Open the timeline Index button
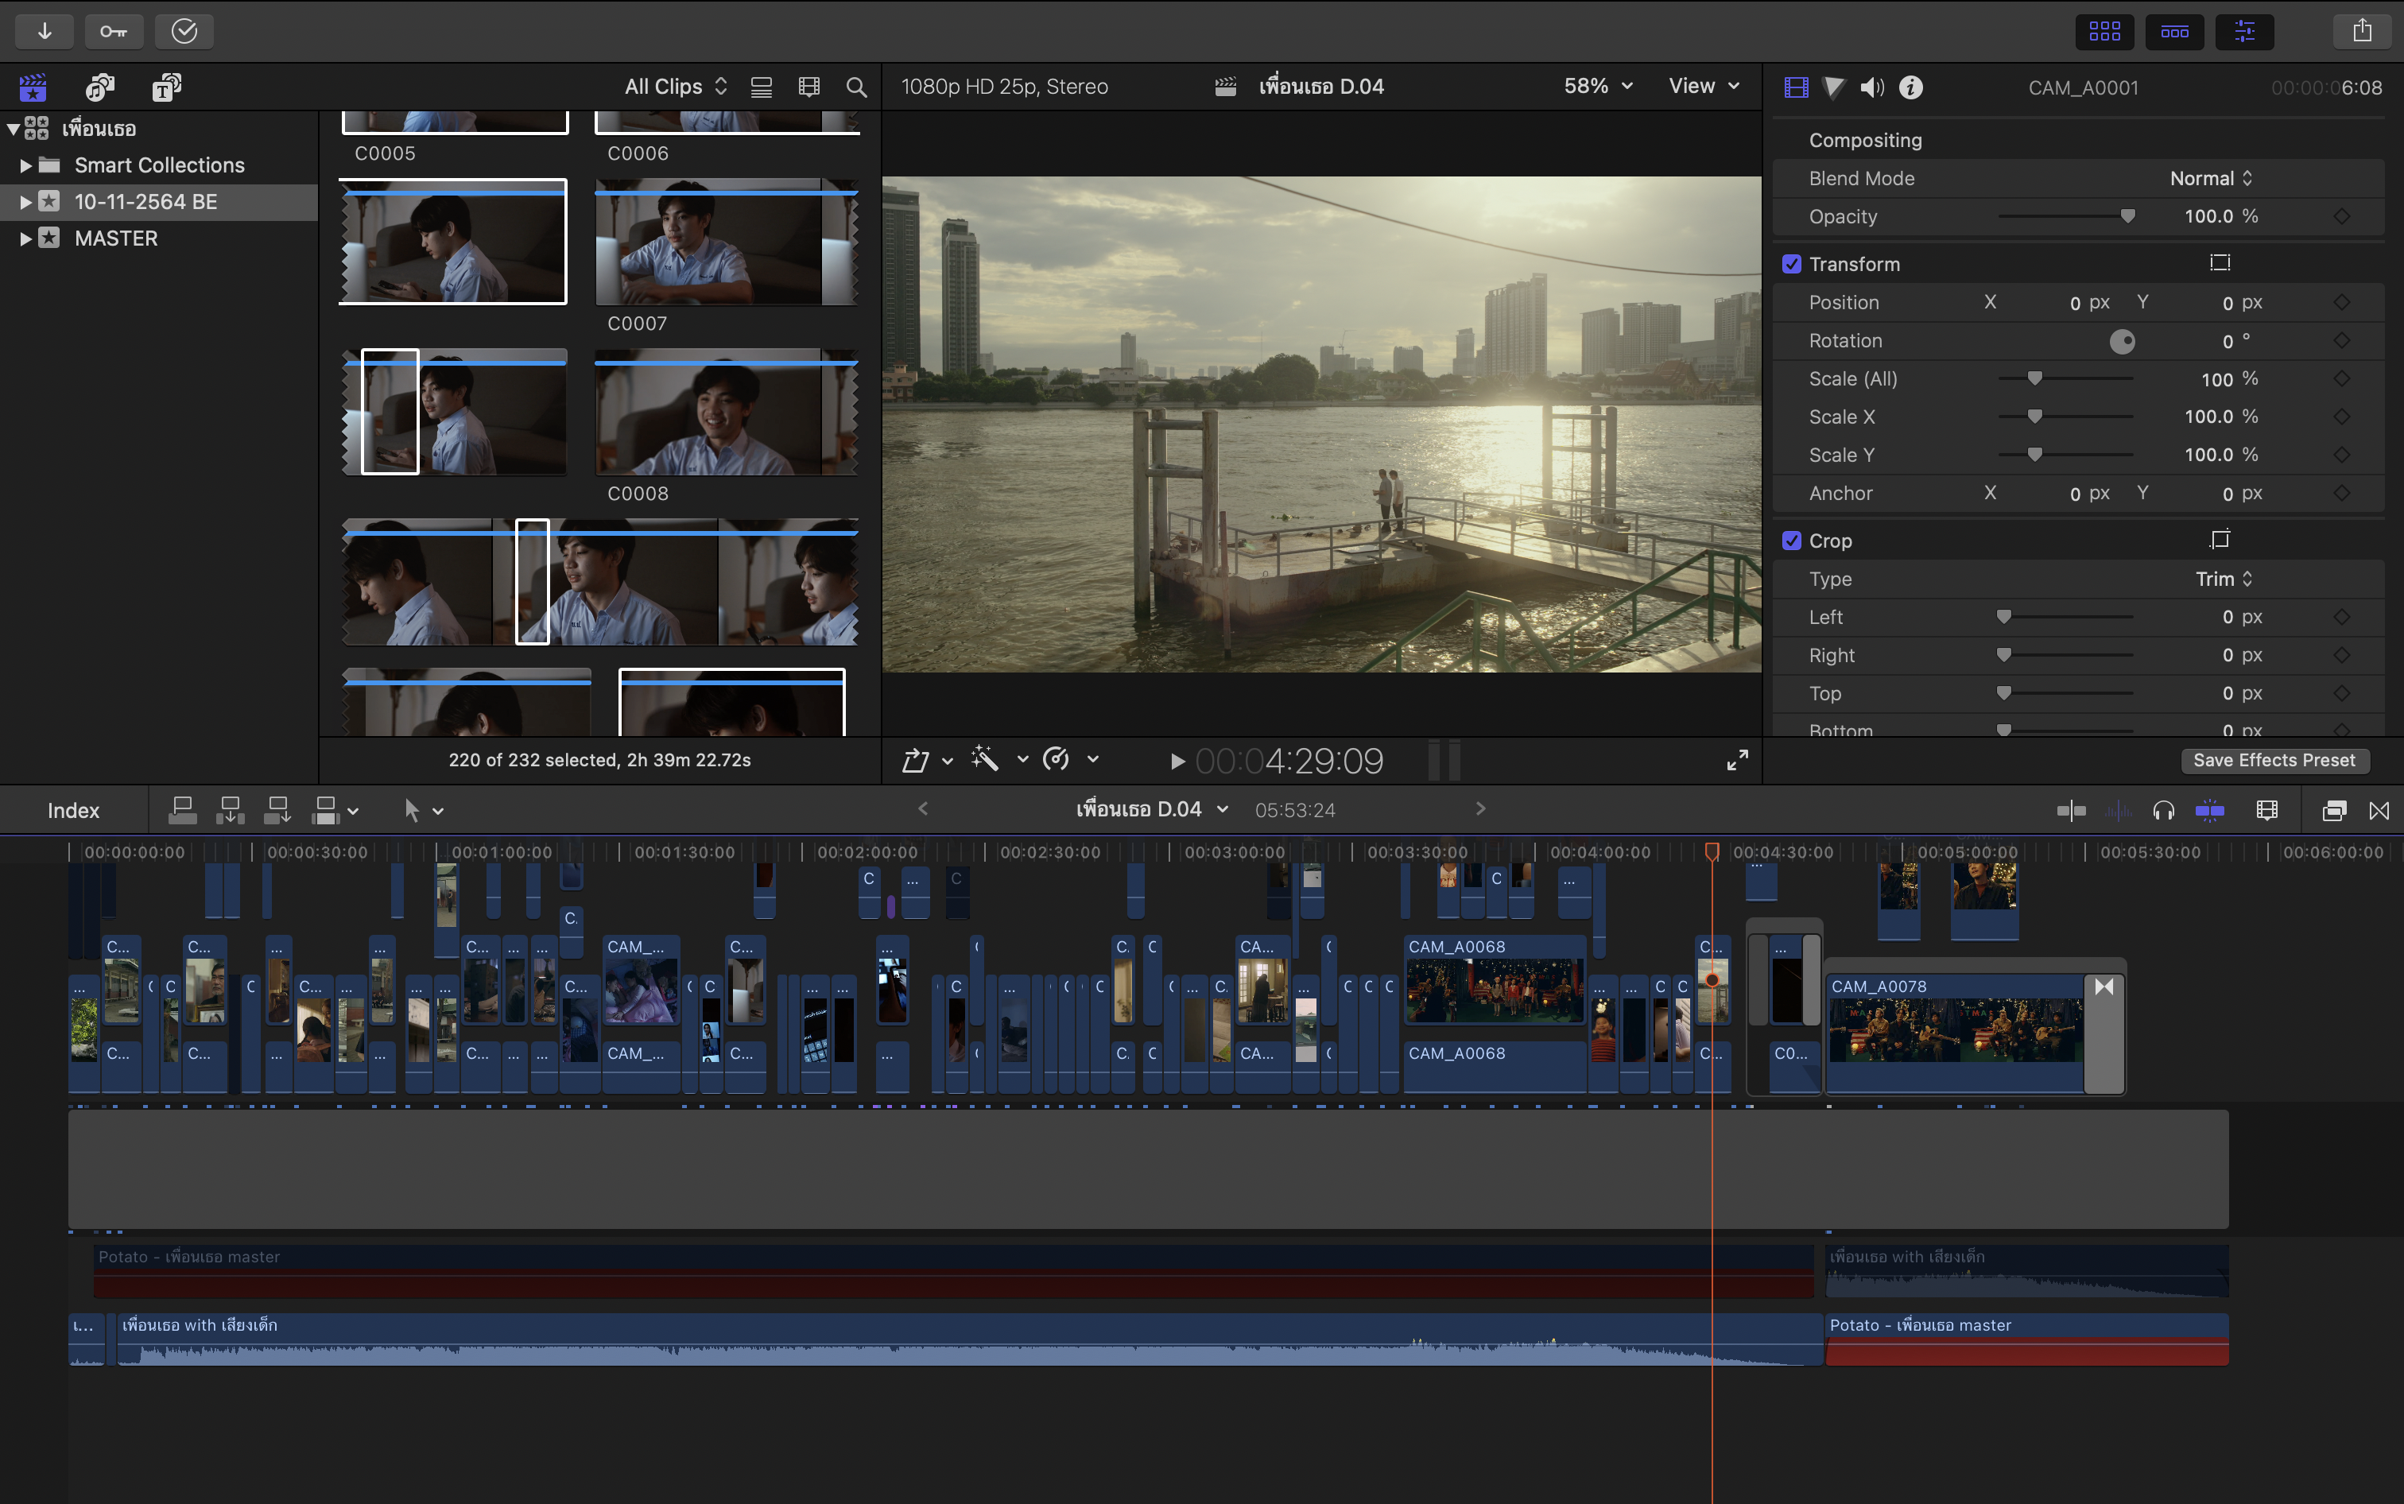Screen dimensions: 2404x1504 74,811
